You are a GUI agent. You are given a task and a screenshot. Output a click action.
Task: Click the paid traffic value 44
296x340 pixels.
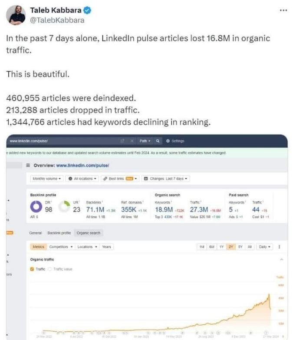coord(256,210)
